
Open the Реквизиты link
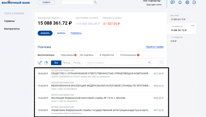76,33
